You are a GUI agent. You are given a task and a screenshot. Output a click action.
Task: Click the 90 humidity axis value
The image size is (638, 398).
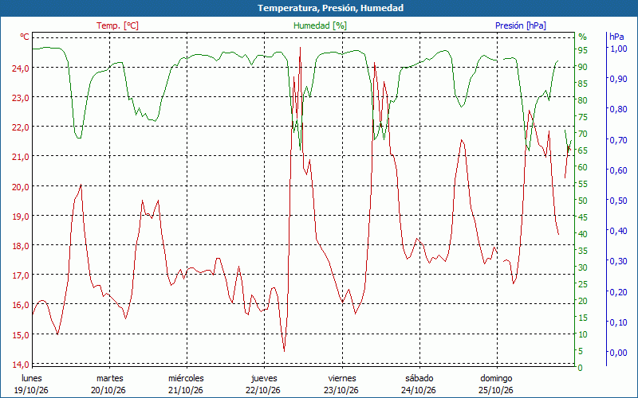[583, 67]
